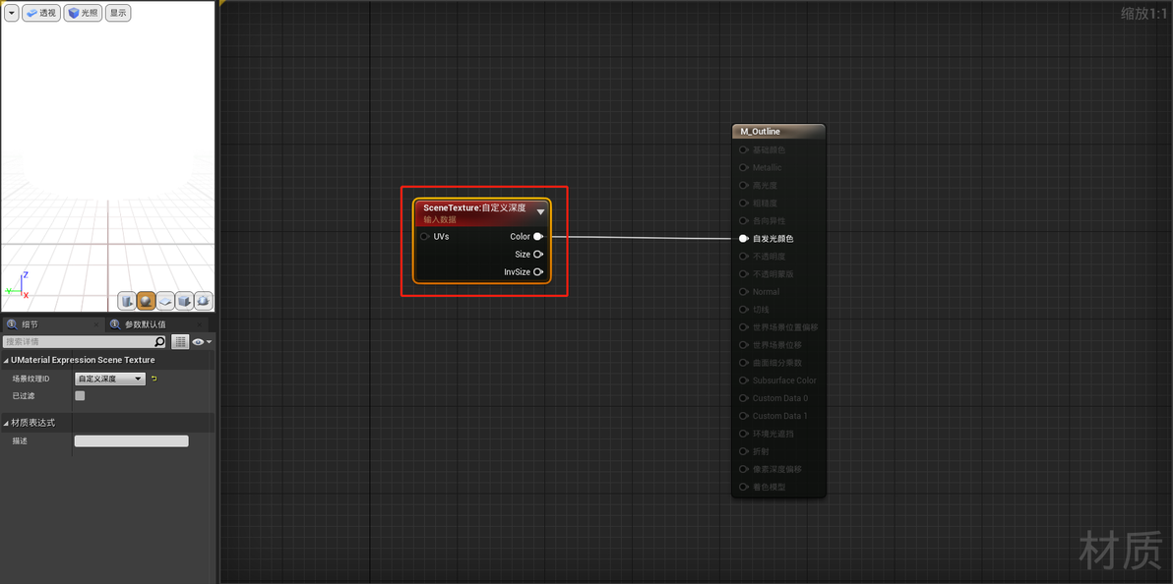Click the 缩放1:1 zoom label
The image size is (1173, 584).
(x=1144, y=14)
